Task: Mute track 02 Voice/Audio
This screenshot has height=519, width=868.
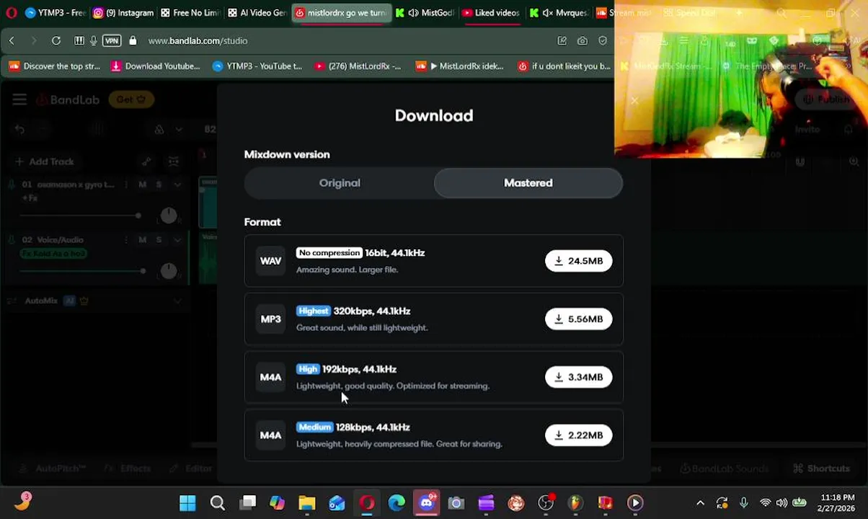Action: pyautogui.click(x=142, y=240)
